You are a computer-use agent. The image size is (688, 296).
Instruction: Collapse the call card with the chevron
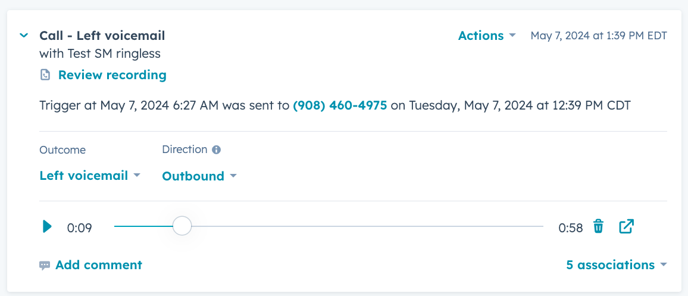tap(24, 35)
